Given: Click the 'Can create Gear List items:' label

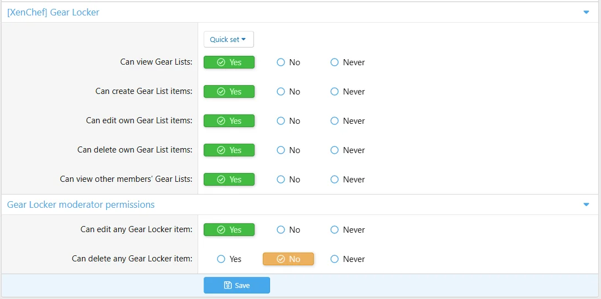Looking at the screenshot, I should coord(144,91).
